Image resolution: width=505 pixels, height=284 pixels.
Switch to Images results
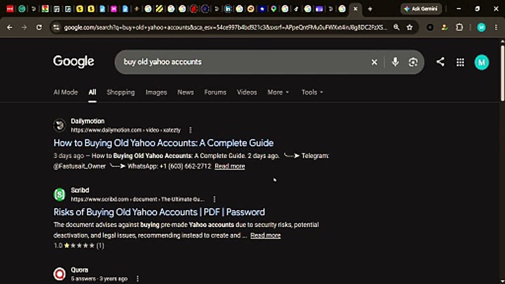156,92
